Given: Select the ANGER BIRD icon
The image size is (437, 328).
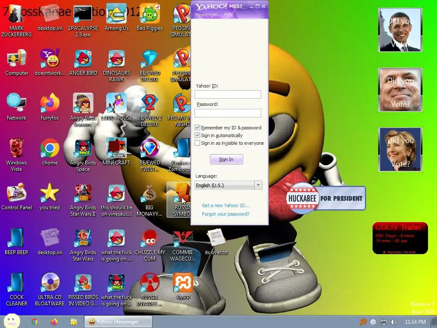Looking at the screenshot, I should click(83, 63).
